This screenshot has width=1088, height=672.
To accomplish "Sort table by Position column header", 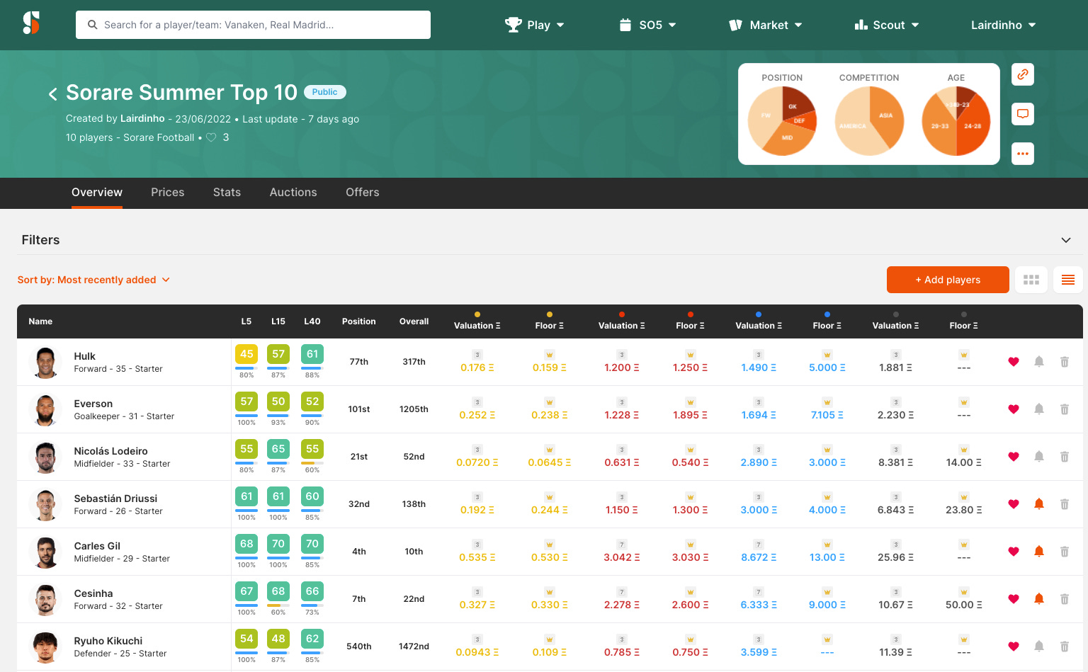I will tap(359, 321).
